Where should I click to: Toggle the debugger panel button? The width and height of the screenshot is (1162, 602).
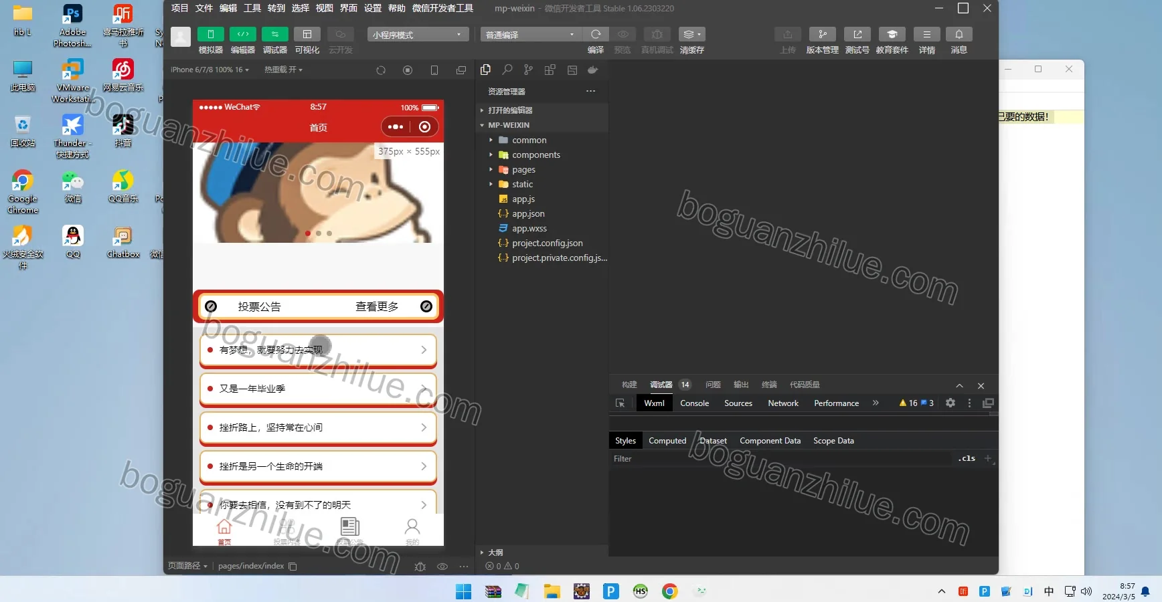coord(274,34)
